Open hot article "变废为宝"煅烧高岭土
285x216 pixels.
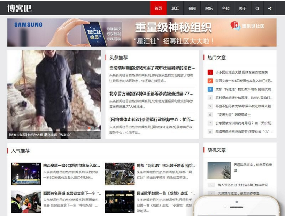click(234, 115)
